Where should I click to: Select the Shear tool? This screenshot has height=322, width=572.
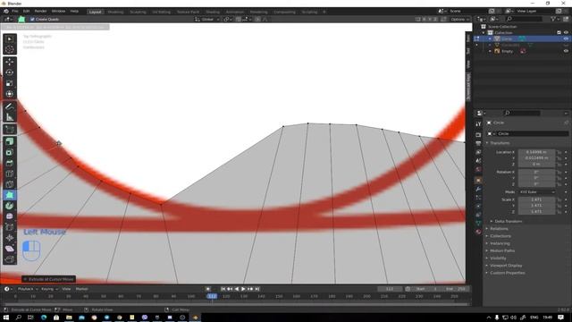click(10, 249)
